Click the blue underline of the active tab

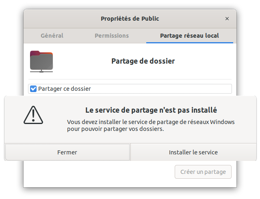click(x=190, y=43)
